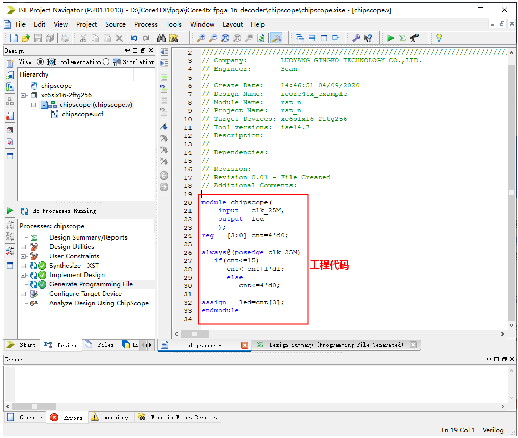Screen dimensions: 518x438
Task: Click the Open file folder icon
Action: click(26, 38)
